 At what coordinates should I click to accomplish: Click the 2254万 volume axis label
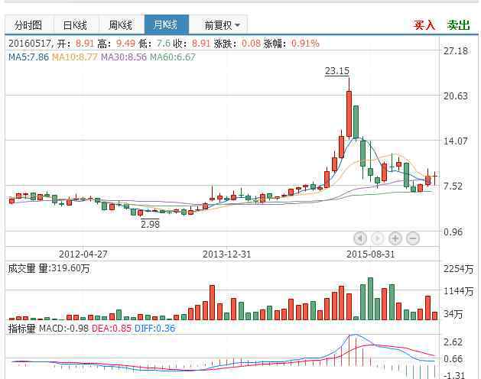point(458,269)
